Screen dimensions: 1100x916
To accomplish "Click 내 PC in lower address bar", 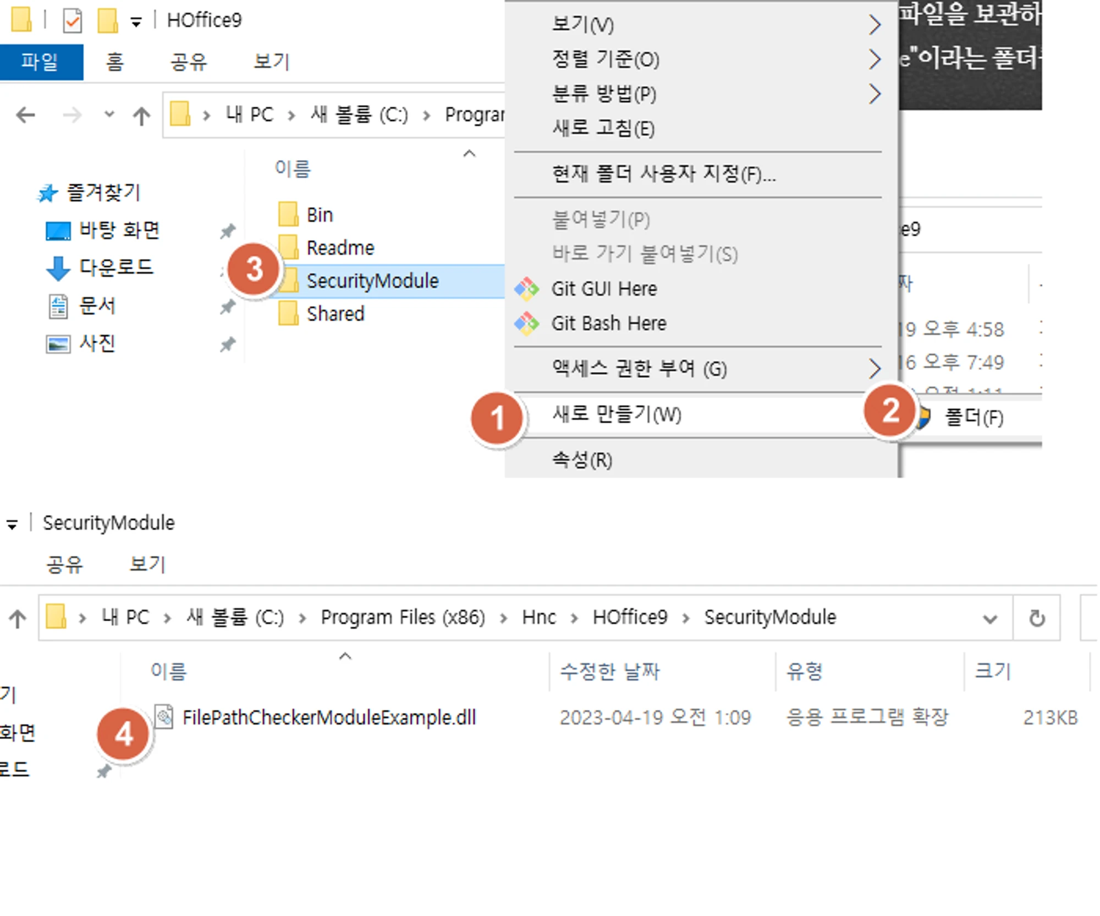I will click(x=125, y=617).
